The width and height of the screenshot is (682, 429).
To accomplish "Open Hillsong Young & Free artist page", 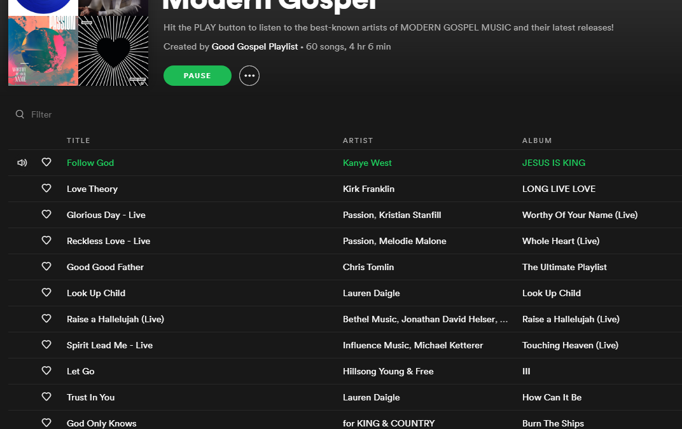I will 388,371.
